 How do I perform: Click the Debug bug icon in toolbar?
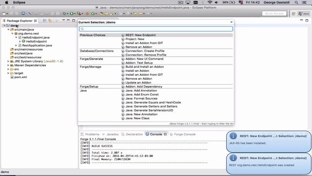(x=64, y=14)
